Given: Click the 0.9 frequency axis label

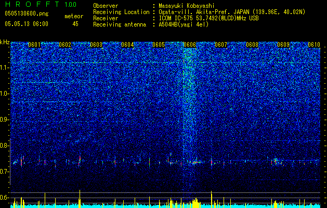Looking at the screenshot, I should pos(4,120).
